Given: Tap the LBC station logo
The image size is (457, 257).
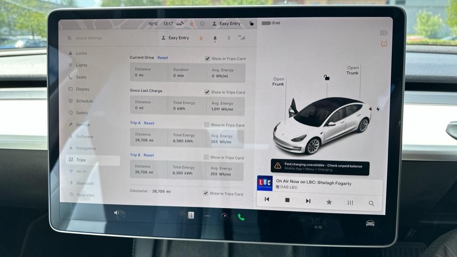Looking at the screenshot, I should coord(264,183).
